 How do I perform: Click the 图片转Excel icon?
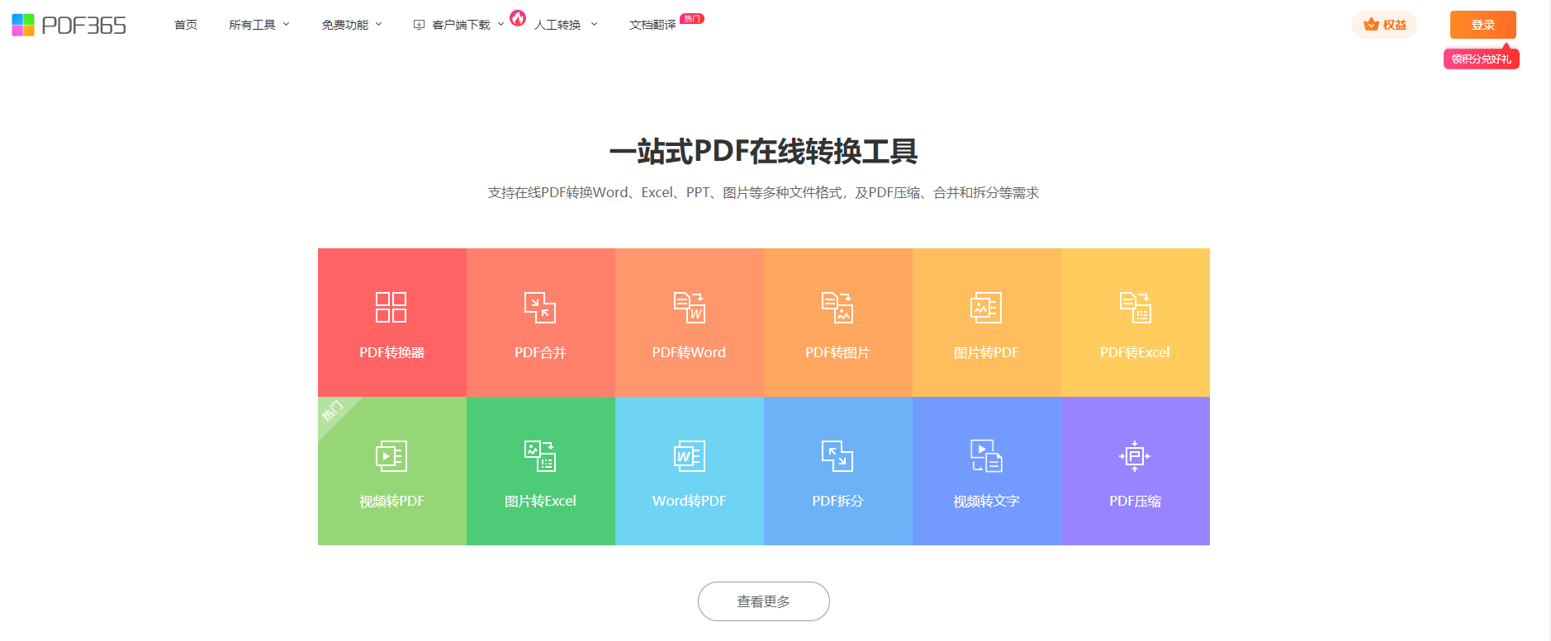click(540, 455)
